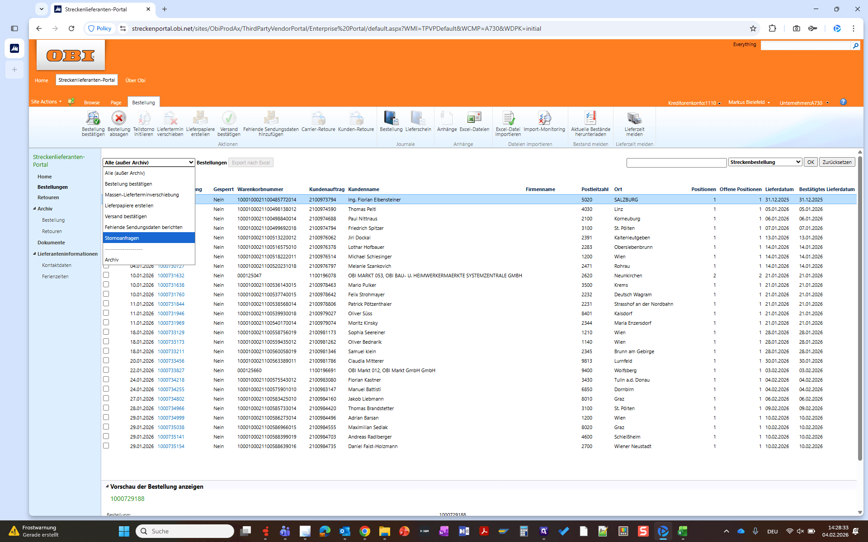This screenshot has height=542, width=868.
Task: Open the Lieferschein journal icon
Action: click(418, 118)
